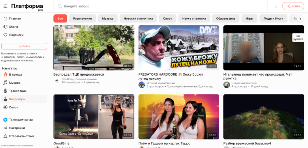Open the hamburger menu icon

point(5,6)
